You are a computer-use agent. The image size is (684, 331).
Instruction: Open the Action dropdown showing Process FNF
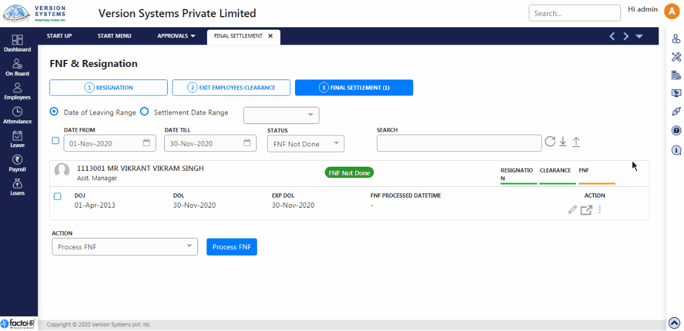(124, 247)
